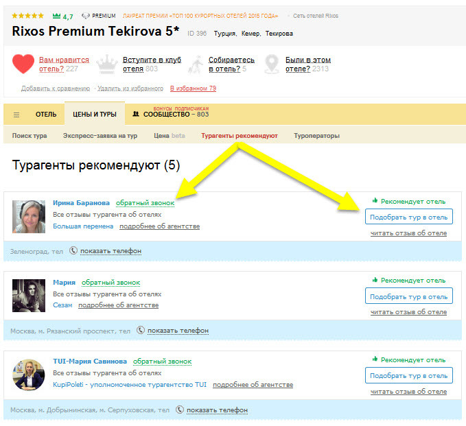Click Добавить к сравнению link

click(55, 88)
